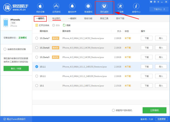
Task: Open 应用游戏 (Apps & Games) section
Action: 56,8
